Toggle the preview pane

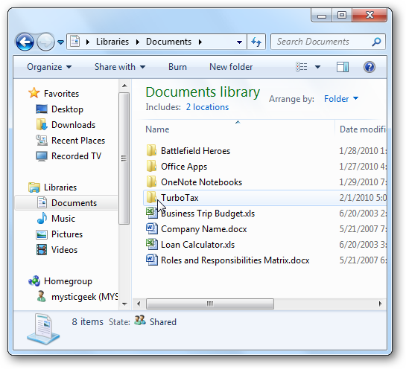point(342,67)
